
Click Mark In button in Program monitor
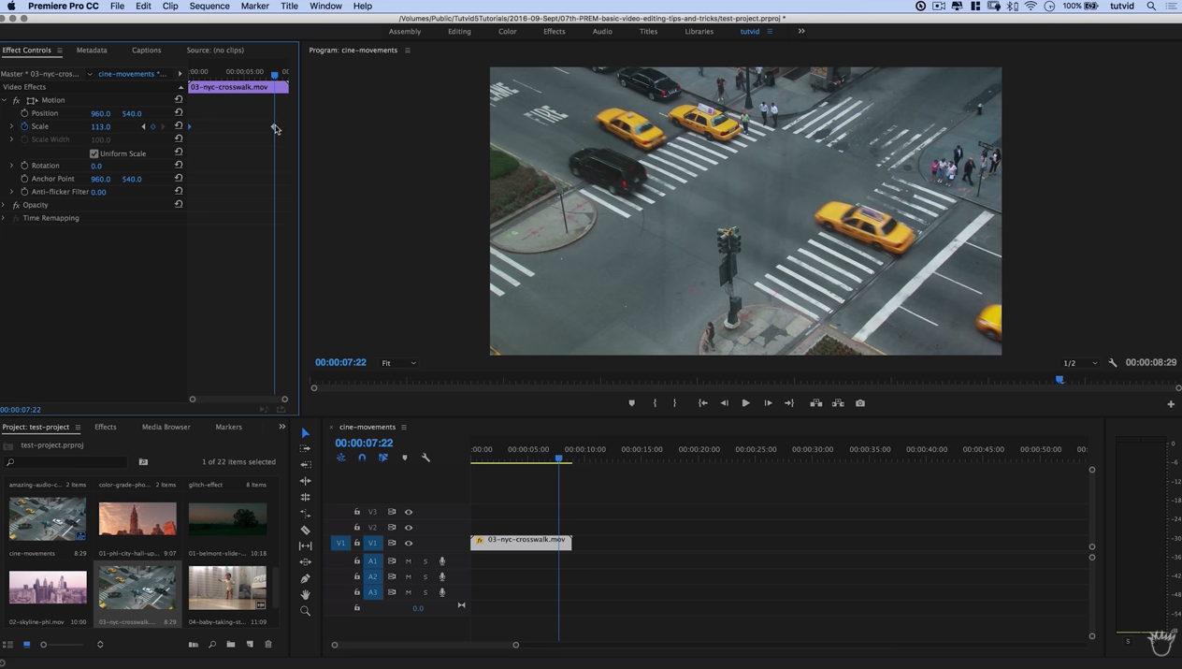[655, 403]
